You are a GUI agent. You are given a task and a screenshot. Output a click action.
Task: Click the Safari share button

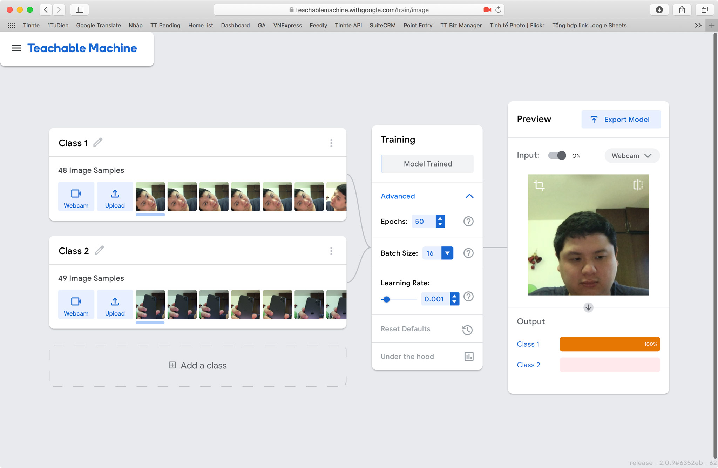682,10
